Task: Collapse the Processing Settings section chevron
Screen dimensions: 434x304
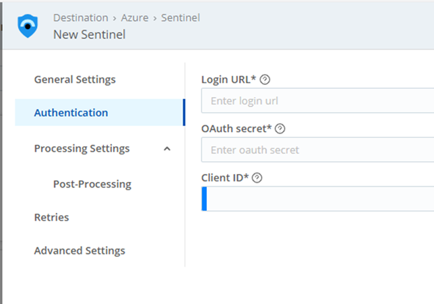Action: [167, 149]
